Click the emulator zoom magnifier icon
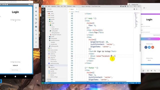This screenshot has height=90, width=160. pos(36,30)
